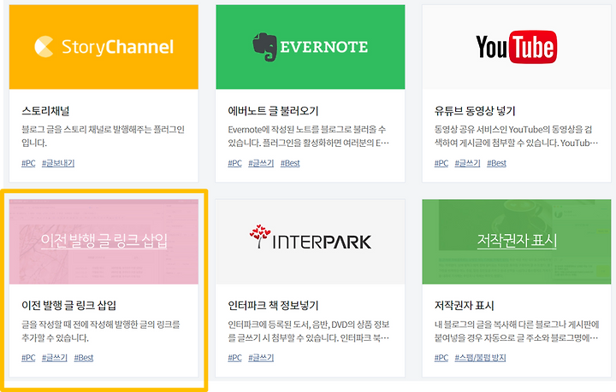
Task: Select the 스토리채널 plugin title
Action: [x=45, y=111]
